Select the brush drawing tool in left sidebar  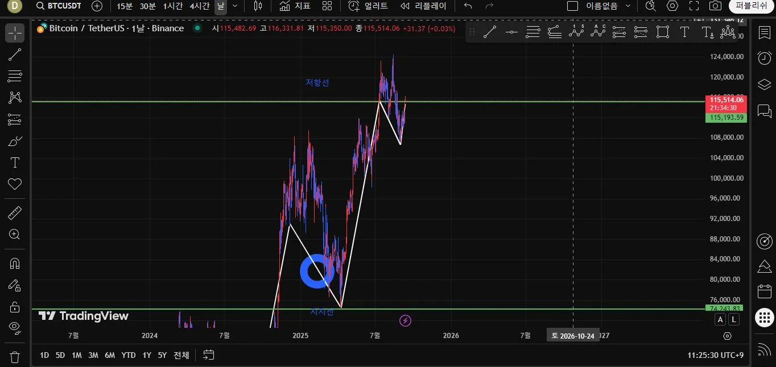(x=15, y=141)
